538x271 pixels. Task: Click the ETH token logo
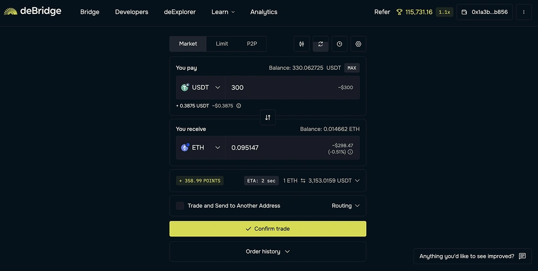[x=185, y=147]
